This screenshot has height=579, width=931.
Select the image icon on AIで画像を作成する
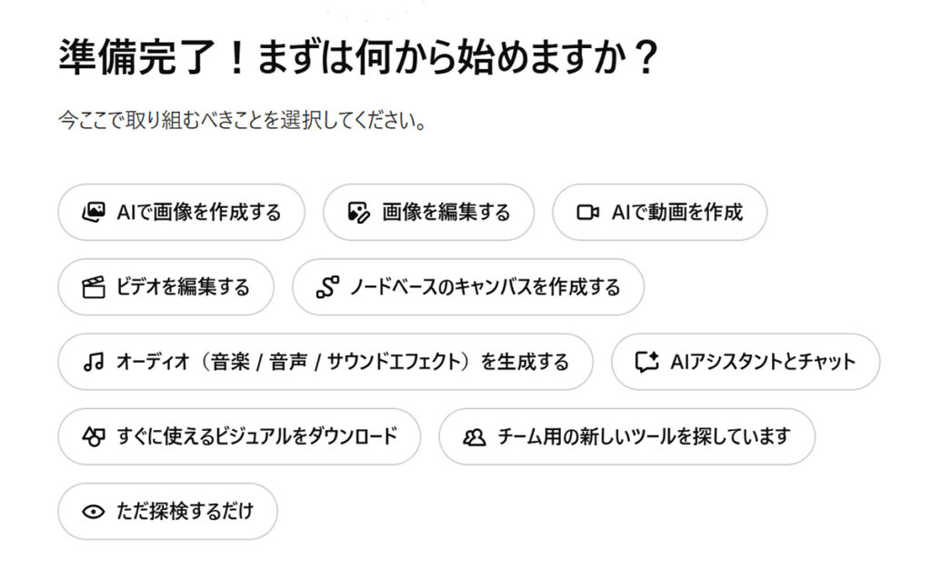coord(94,212)
